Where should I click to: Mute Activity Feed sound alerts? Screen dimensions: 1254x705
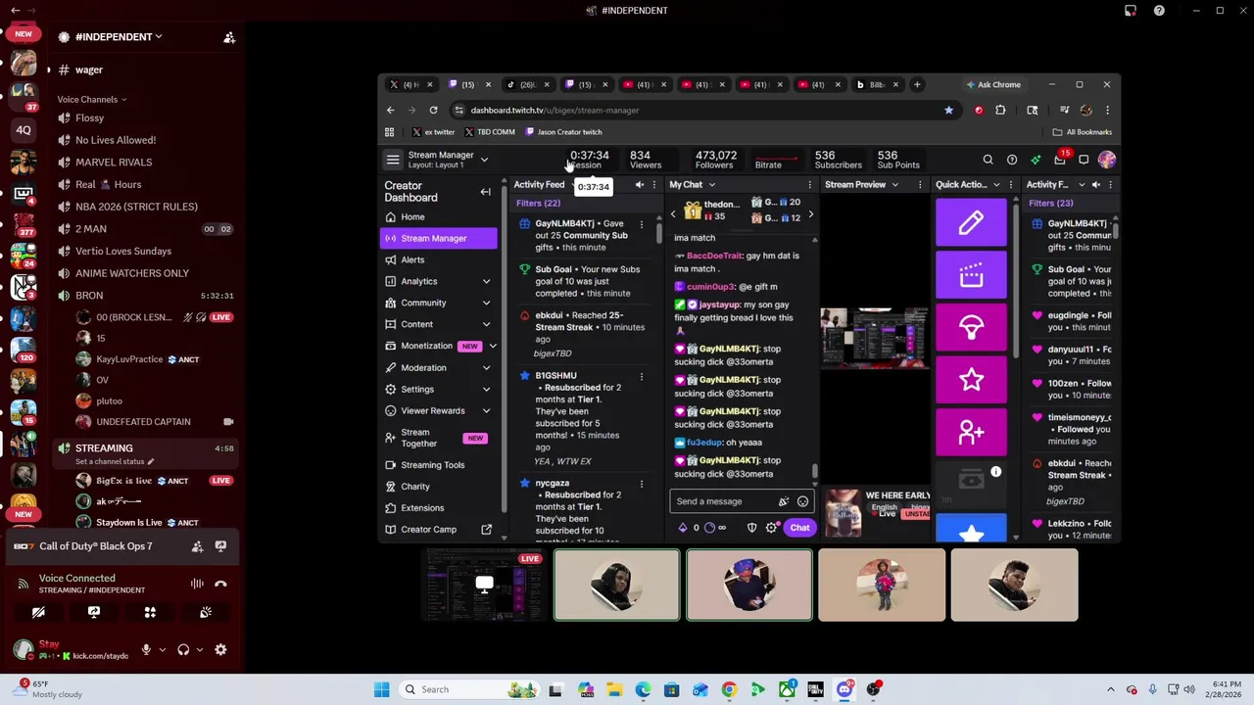(x=639, y=184)
